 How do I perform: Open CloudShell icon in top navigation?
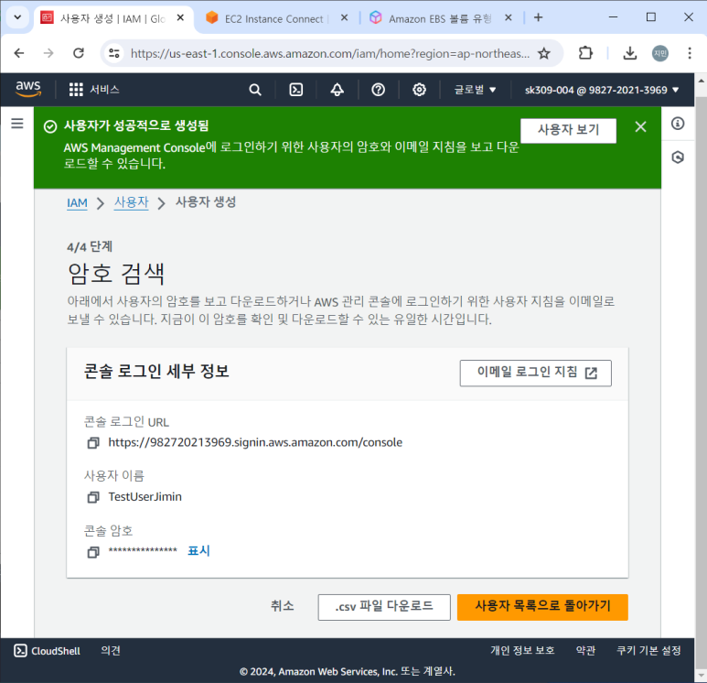(x=295, y=90)
